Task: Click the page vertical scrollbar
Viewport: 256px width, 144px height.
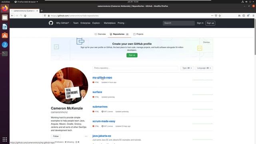Action: (255, 37)
